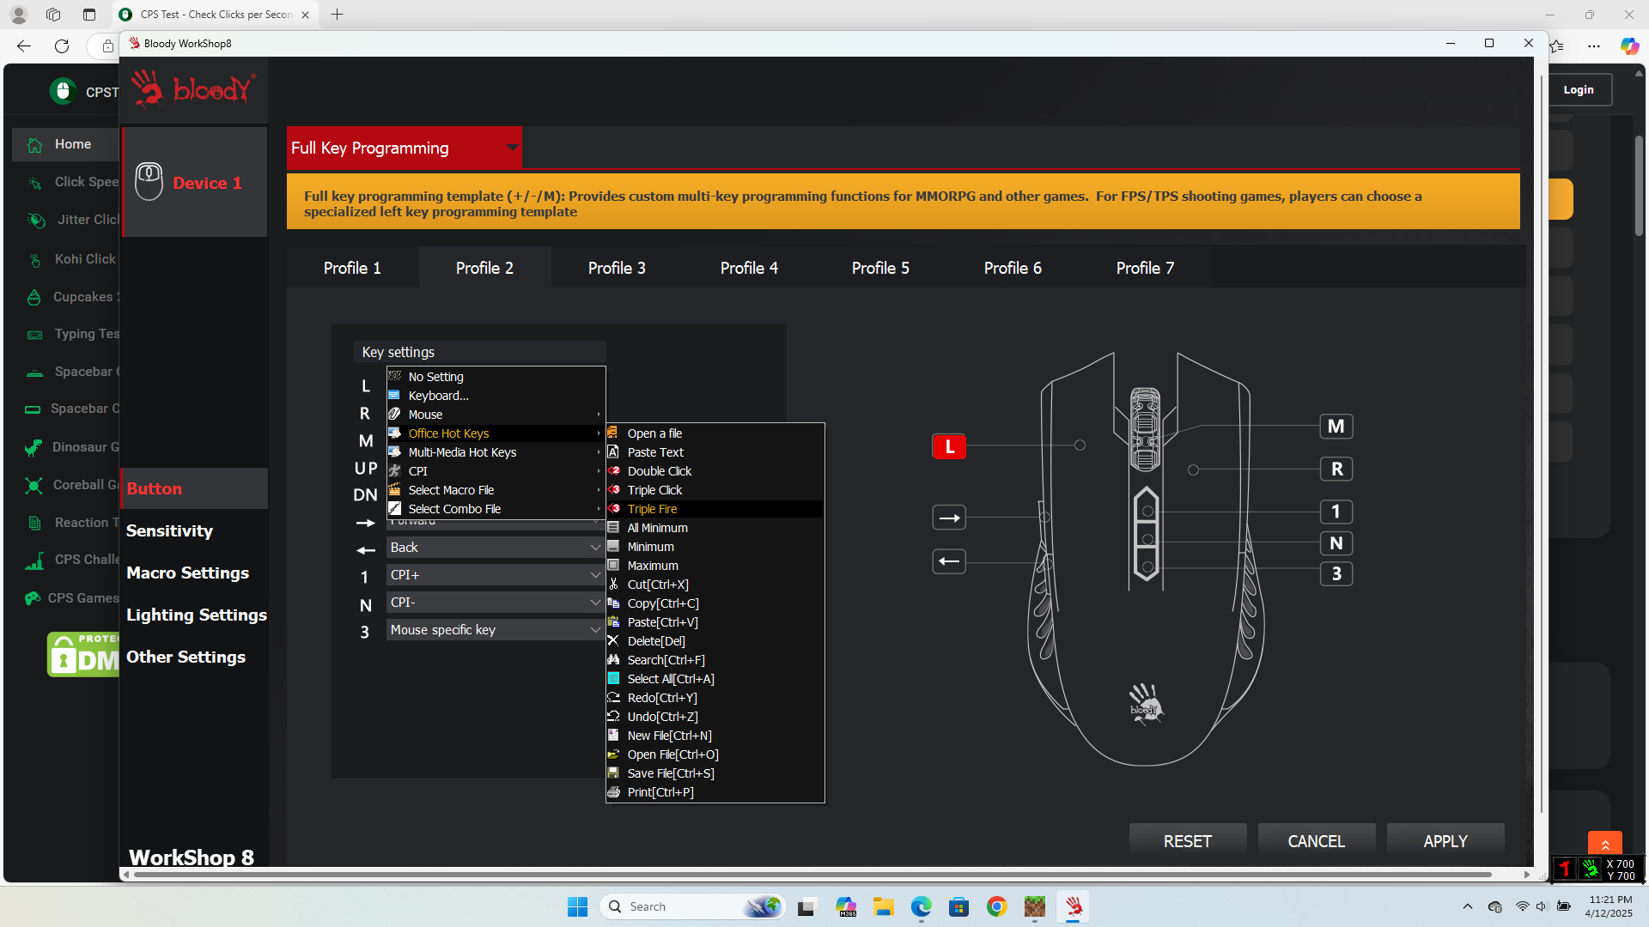Image resolution: width=1649 pixels, height=927 pixels.
Task: Open the Sensitivity section
Action: pos(169,530)
